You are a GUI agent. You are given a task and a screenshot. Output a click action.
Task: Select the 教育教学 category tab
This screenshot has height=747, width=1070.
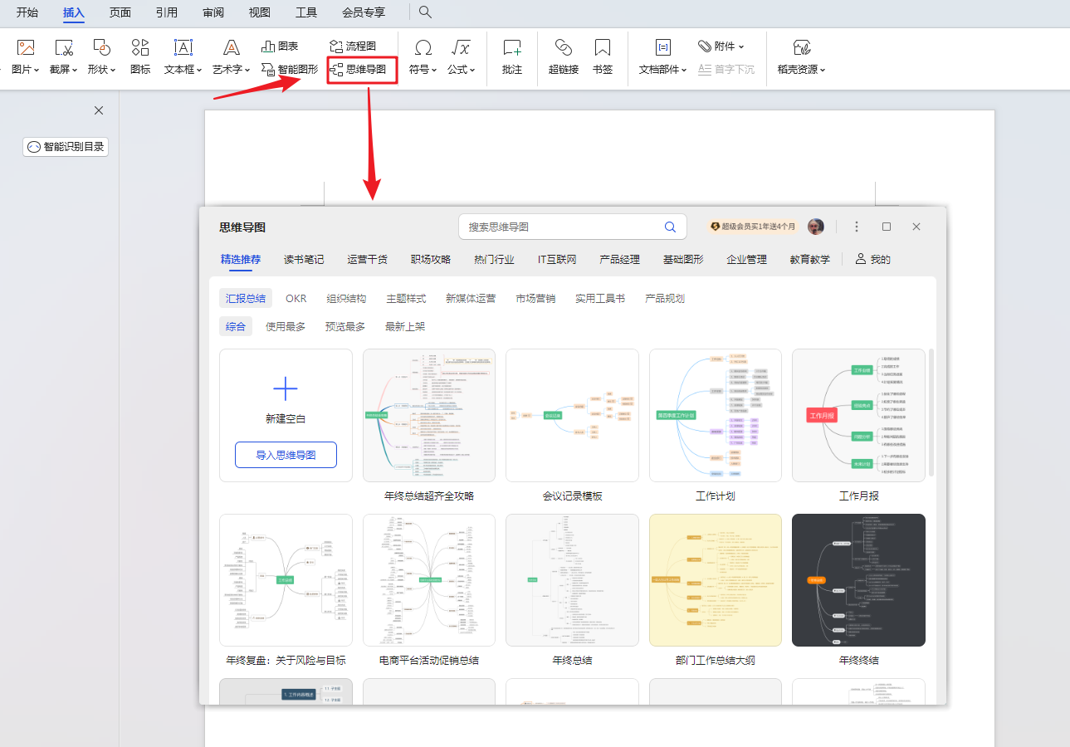pos(810,259)
